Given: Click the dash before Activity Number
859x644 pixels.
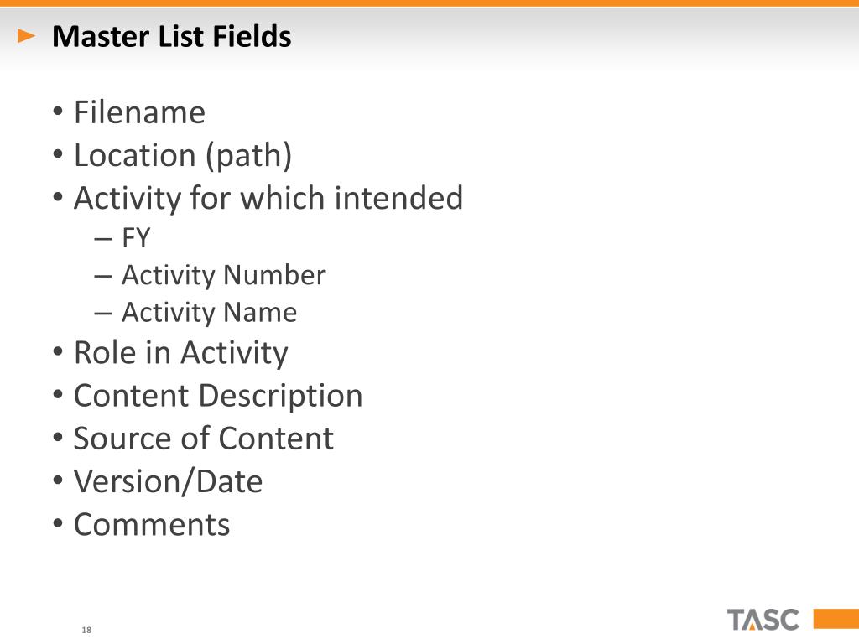Looking at the screenshot, I should [102, 276].
